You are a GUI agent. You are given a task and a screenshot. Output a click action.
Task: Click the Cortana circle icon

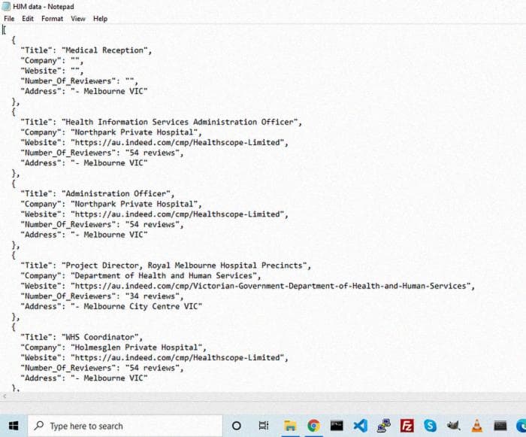[237, 426]
